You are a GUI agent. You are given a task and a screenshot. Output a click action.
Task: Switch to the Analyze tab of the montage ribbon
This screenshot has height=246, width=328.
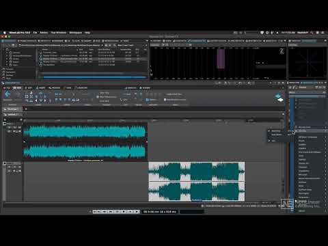(131, 87)
